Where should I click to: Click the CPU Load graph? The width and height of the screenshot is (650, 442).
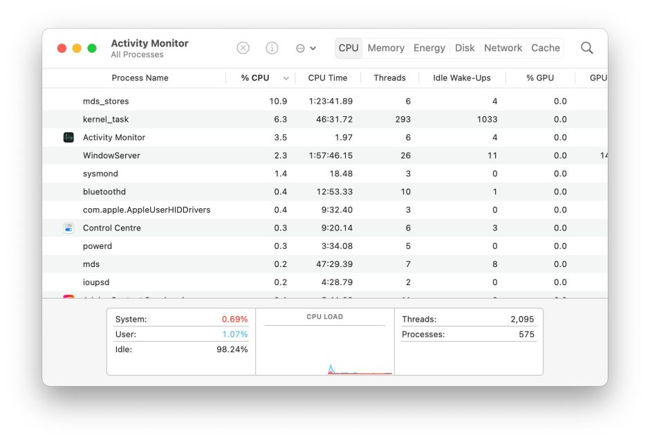click(325, 349)
